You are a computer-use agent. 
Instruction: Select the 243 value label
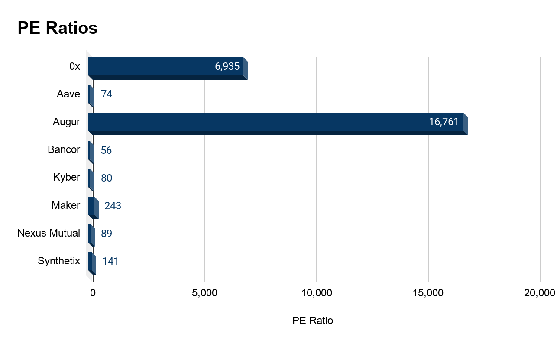[x=113, y=206]
